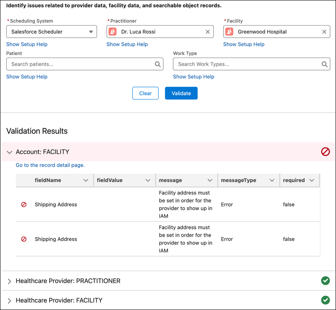Show Setup Help under Work Type
Viewport: 336px width, 310px height.
point(194,76)
